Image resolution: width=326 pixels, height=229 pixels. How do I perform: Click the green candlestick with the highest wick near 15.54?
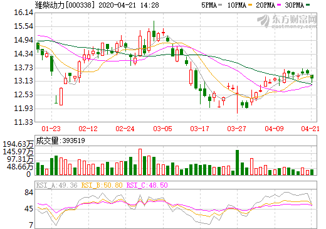click(x=154, y=31)
